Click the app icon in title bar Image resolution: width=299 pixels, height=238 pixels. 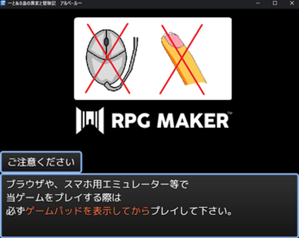click(x=3, y=3)
